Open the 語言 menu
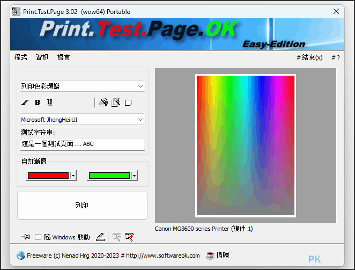355x270 pixels. 63,57
